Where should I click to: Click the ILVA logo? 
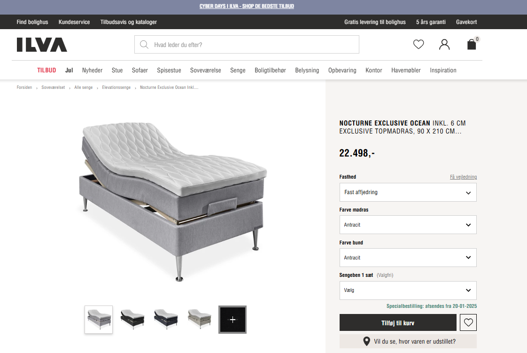(42, 45)
